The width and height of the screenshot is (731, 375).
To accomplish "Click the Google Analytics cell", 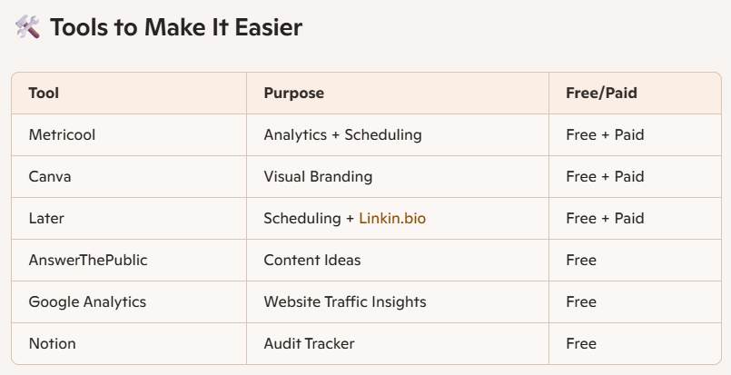I will tap(129, 301).
